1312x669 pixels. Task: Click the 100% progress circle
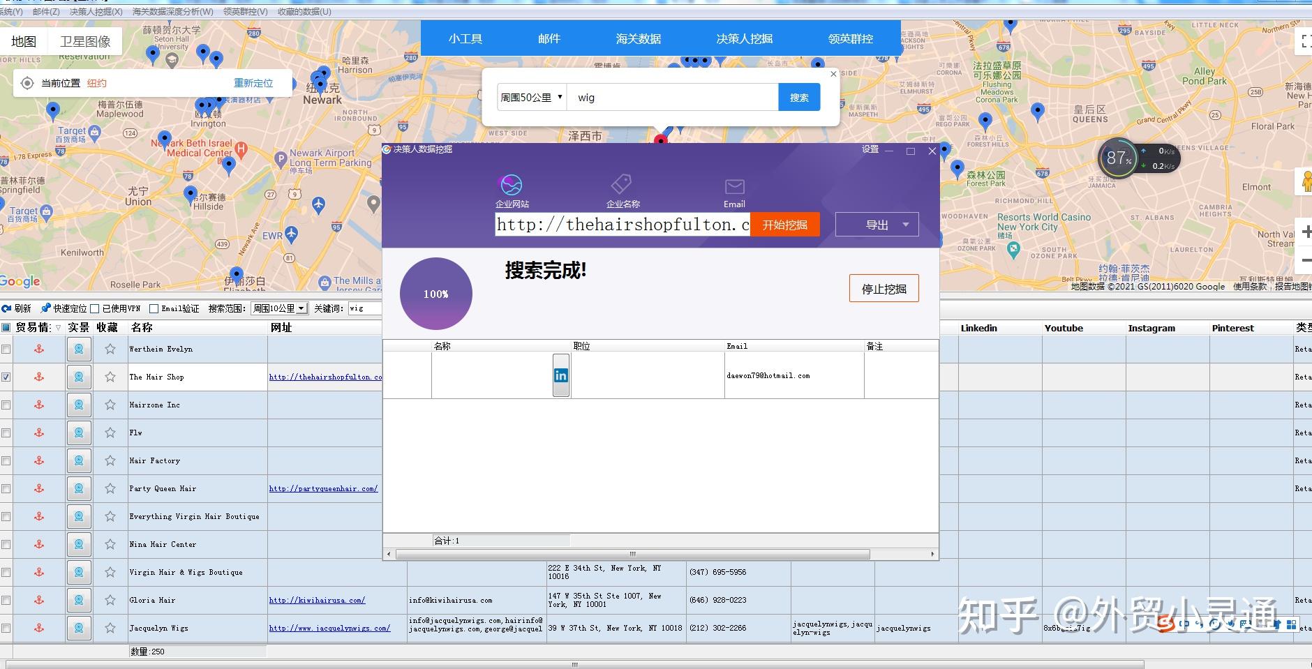(x=436, y=294)
